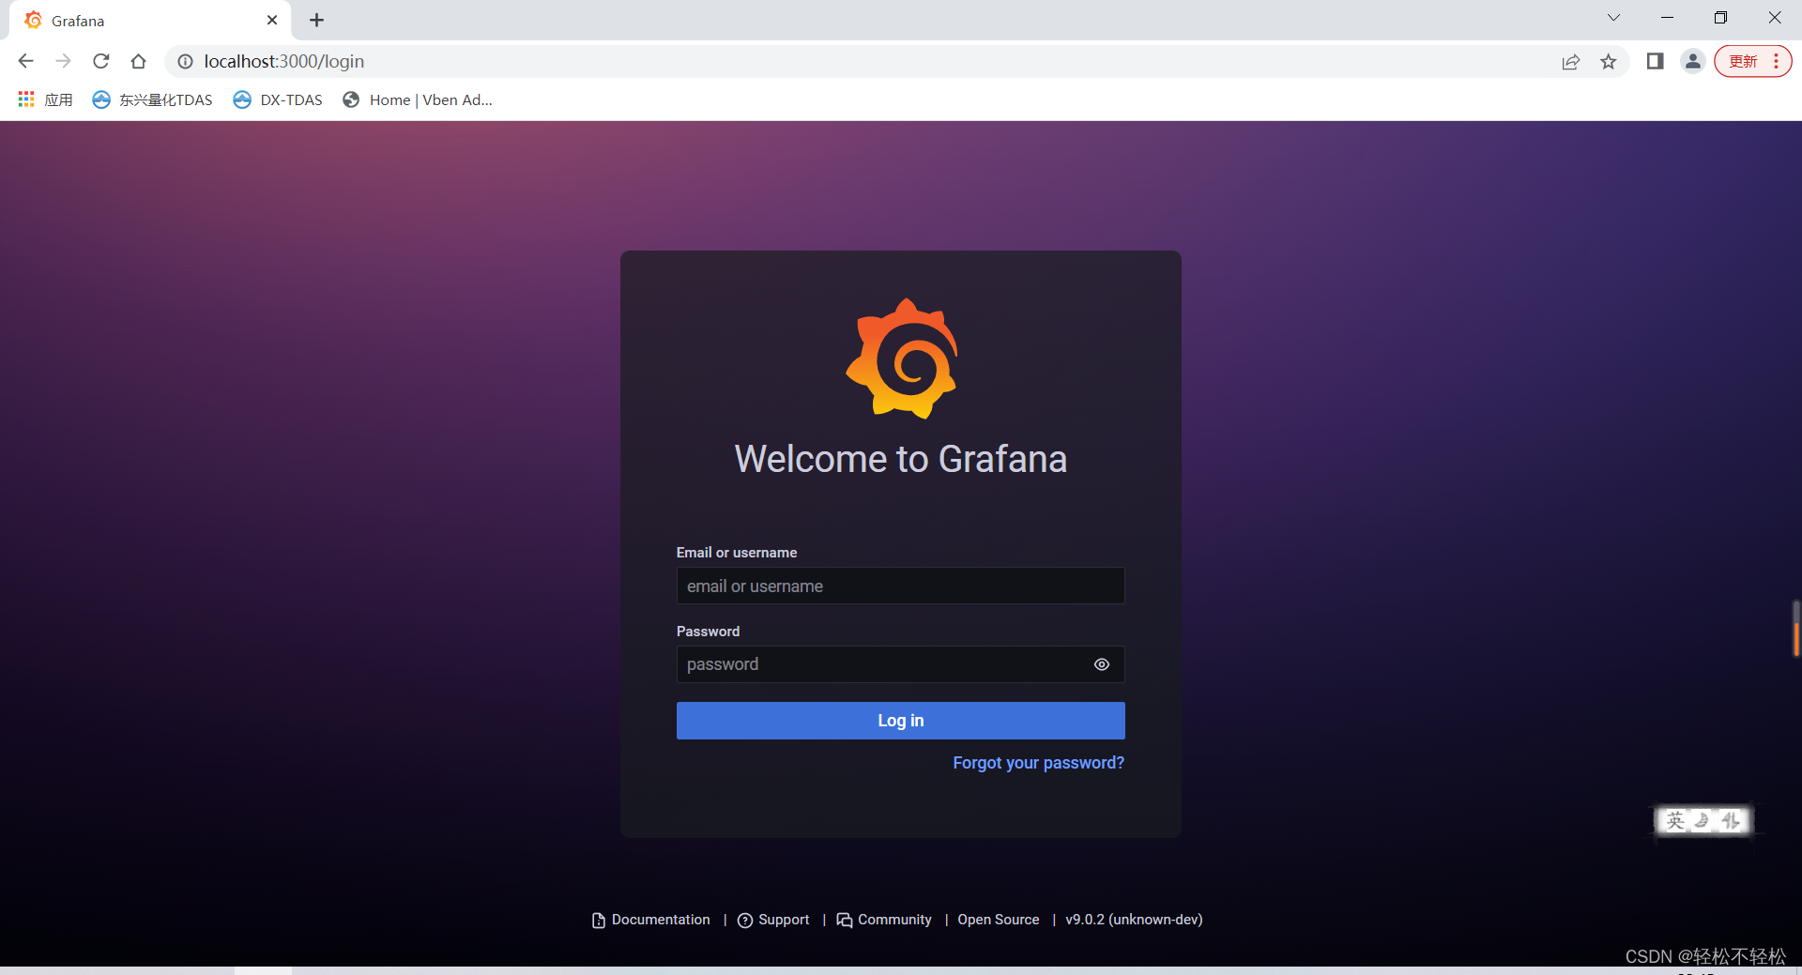Open Chrome three-dot menu

[1777, 61]
